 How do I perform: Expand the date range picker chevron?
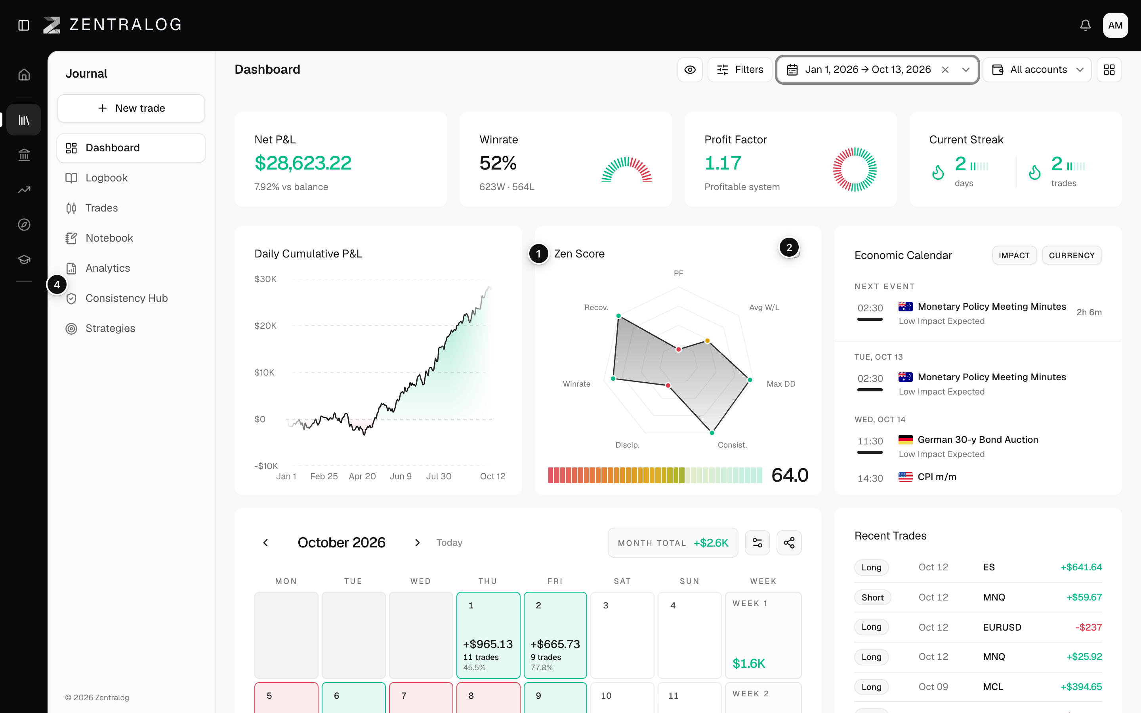click(x=965, y=70)
